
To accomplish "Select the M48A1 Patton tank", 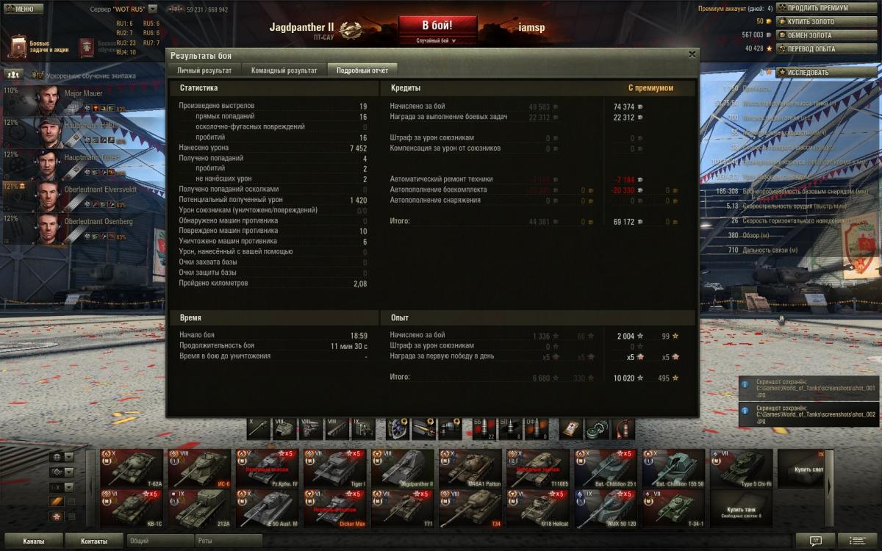I will pyautogui.click(x=470, y=469).
